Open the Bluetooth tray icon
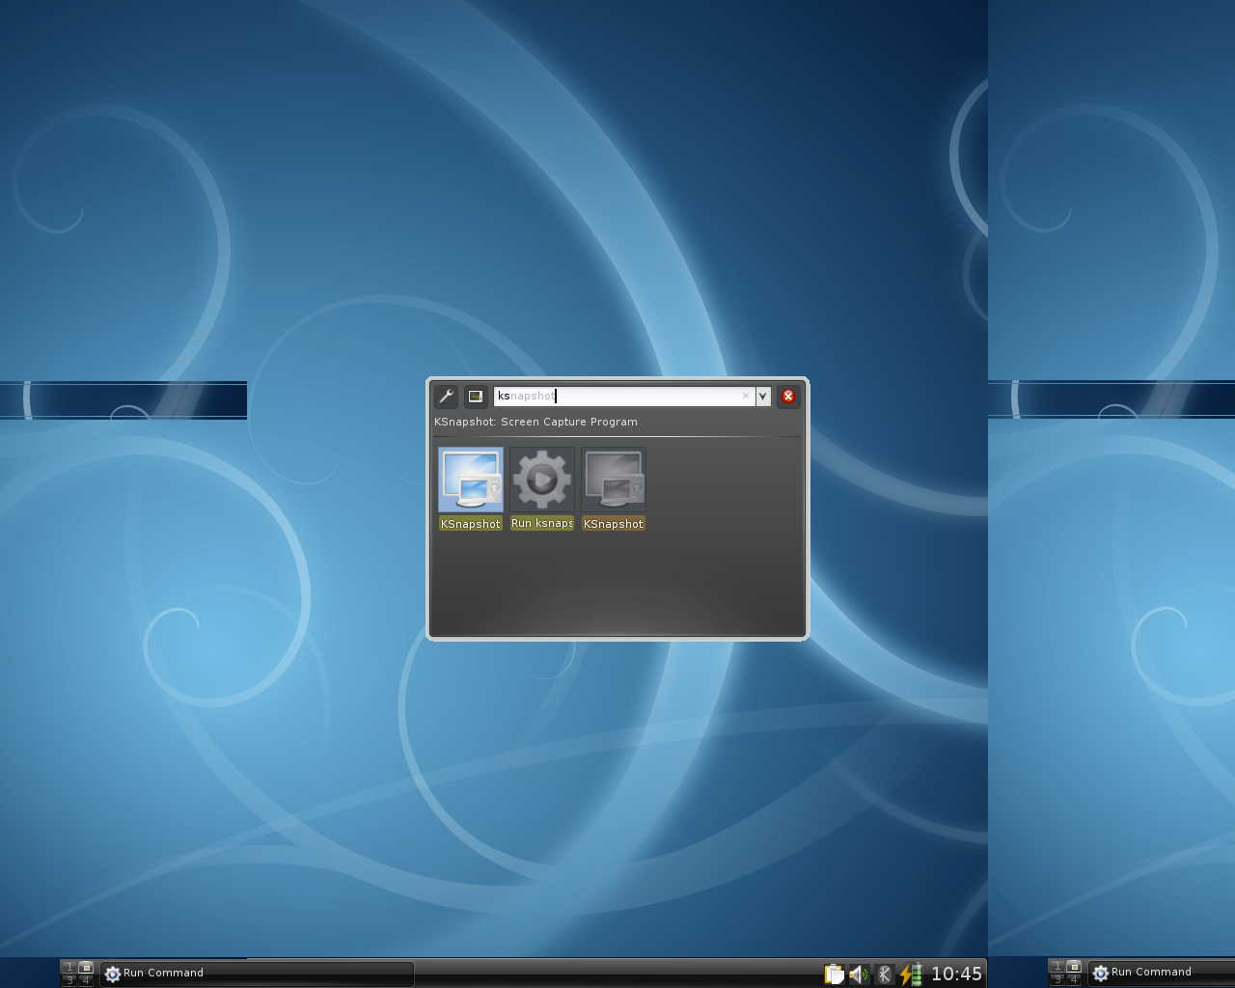1235x988 pixels. (x=884, y=974)
